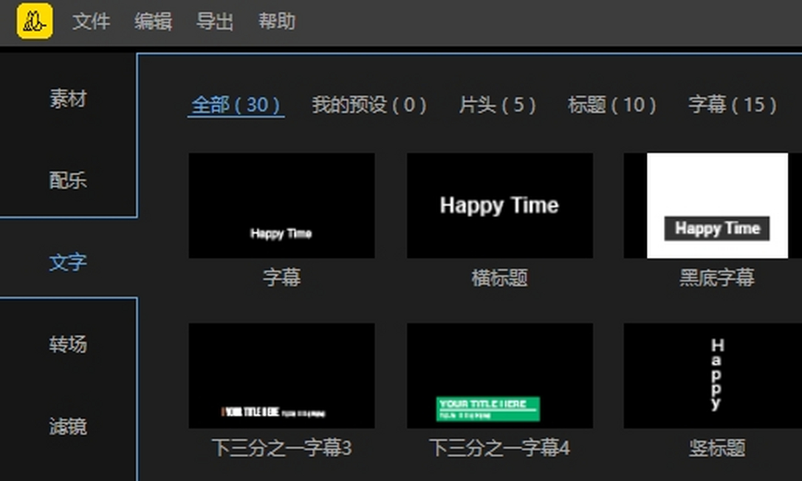Filter by 片头 (5) category
The height and width of the screenshot is (481, 802).
tap(497, 105)
